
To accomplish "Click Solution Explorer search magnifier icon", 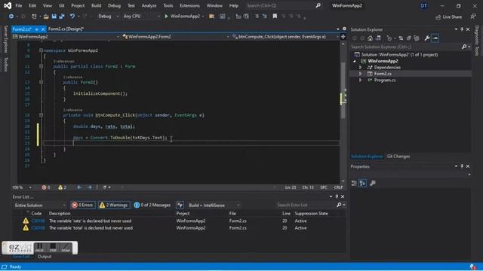I will click(x=464, y=47).
